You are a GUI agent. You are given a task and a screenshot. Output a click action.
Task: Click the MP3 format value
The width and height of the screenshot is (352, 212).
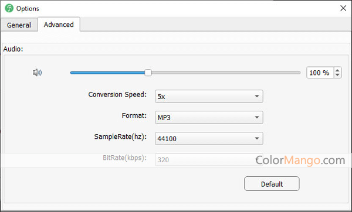point(164,118)
